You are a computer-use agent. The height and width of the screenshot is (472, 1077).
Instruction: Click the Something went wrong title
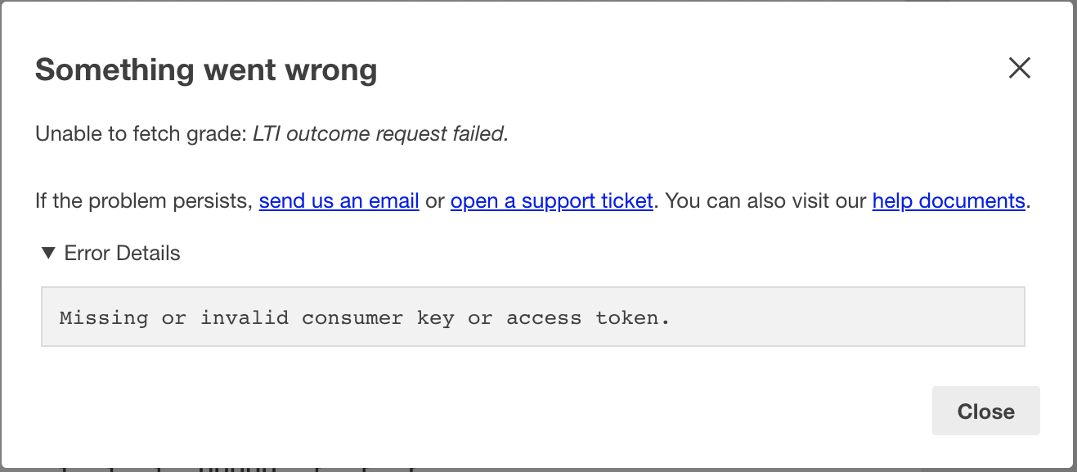pyautogui.click(x=205, y=70)
